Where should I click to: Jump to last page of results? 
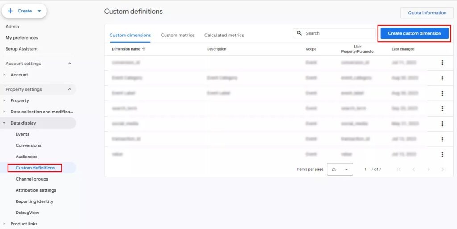(x=443, y=169)
